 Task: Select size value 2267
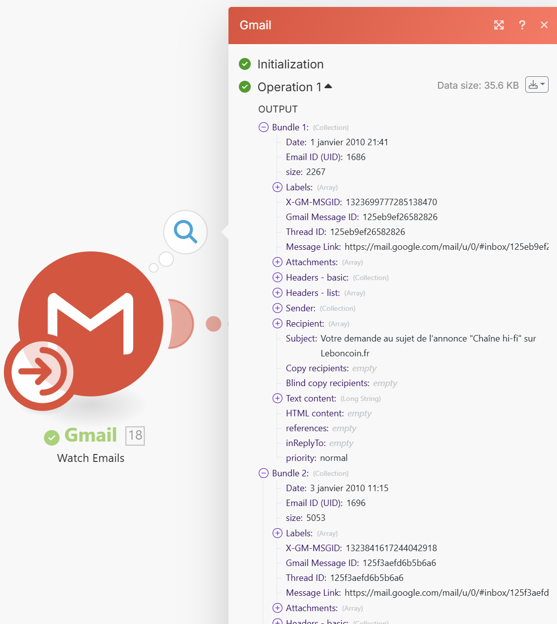tap(316, 172)
